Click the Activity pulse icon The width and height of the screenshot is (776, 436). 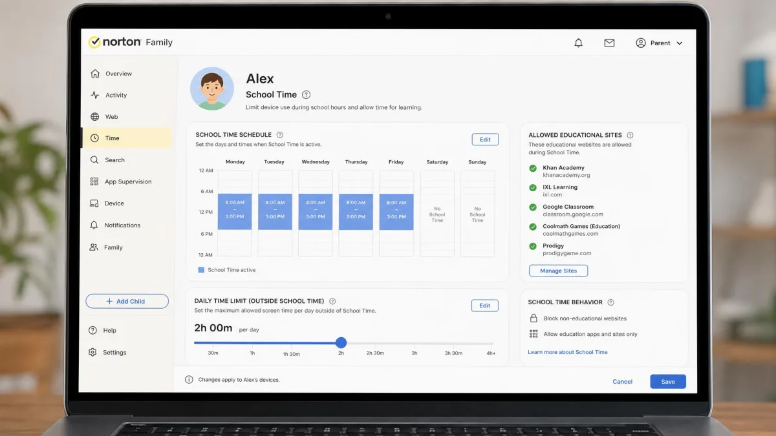(95, 95)
